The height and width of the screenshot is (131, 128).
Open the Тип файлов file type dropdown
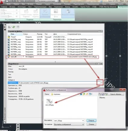(x=83, y=124)
